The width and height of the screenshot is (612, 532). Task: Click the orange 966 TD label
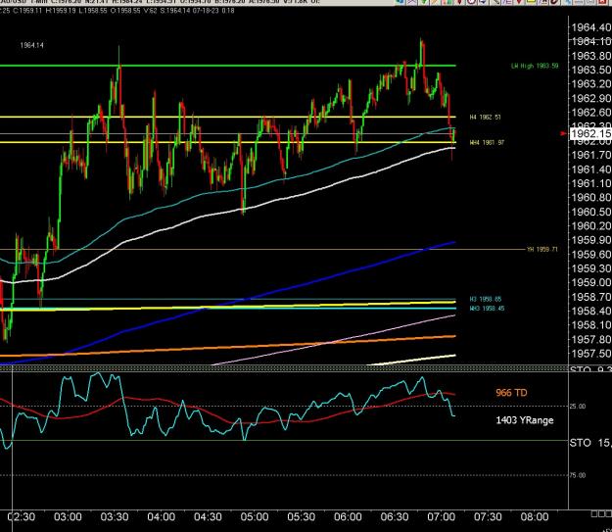click(511, 393)
